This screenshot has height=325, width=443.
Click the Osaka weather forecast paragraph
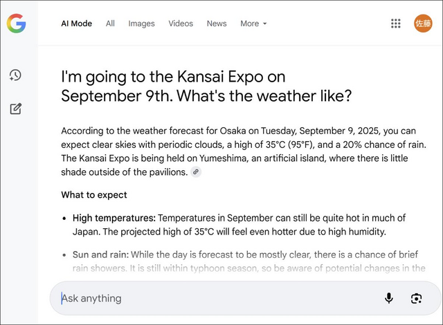(x=244, y=151)
